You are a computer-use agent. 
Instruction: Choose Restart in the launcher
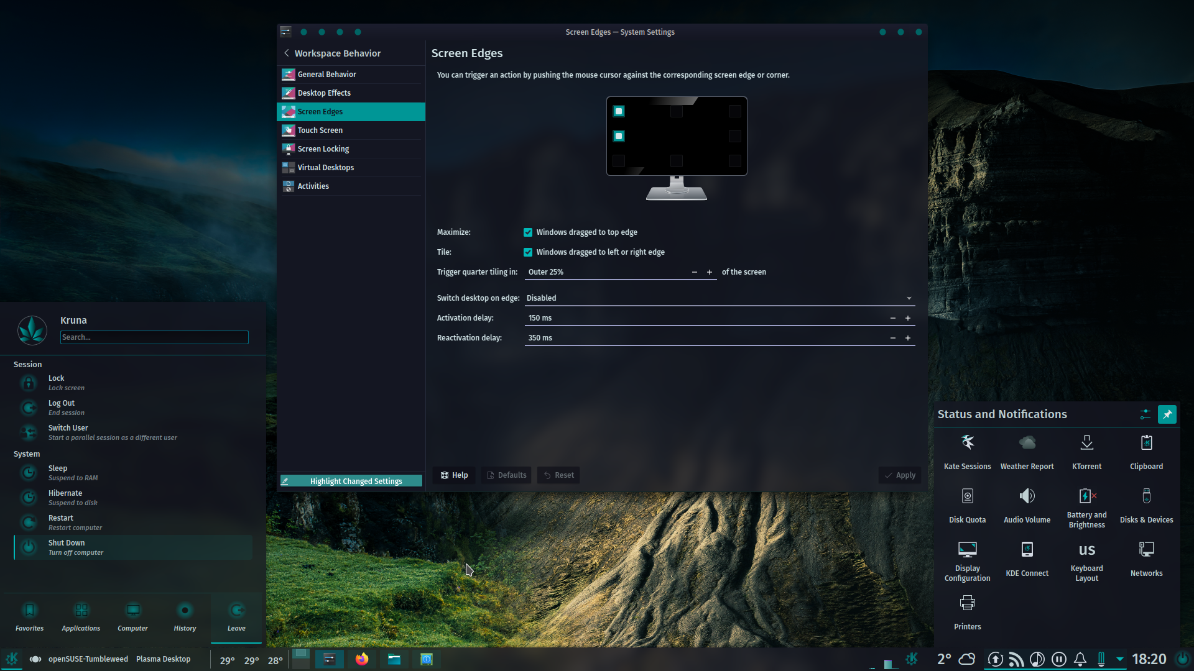pyautogui.click(x=133, y=523)
